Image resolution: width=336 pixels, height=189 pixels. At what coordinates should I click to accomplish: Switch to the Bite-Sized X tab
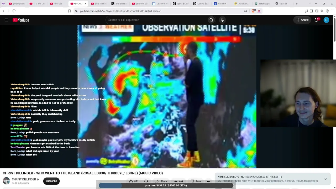tap(119, 4)
